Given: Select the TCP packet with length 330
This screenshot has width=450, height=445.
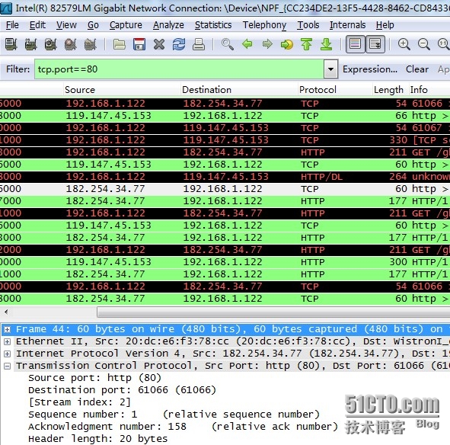Looking at the screenshot, I should pyautogui.click(x=225, y=140).
